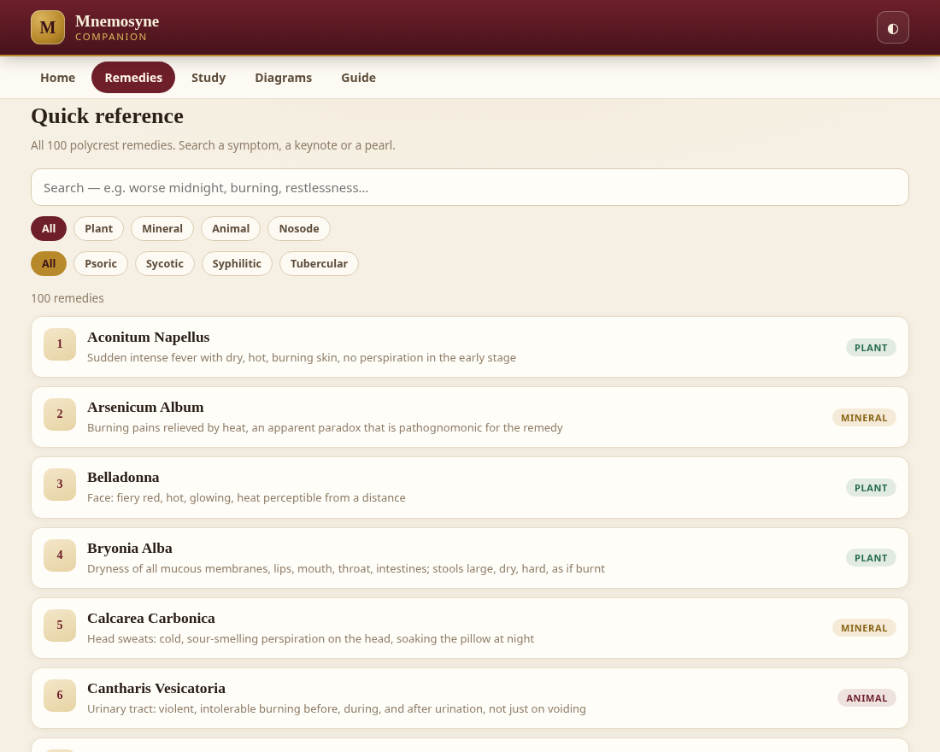Select the All kingdom filter chip

(49, 228)
